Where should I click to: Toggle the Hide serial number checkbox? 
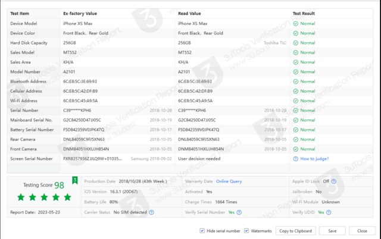(x=202, y=231)
